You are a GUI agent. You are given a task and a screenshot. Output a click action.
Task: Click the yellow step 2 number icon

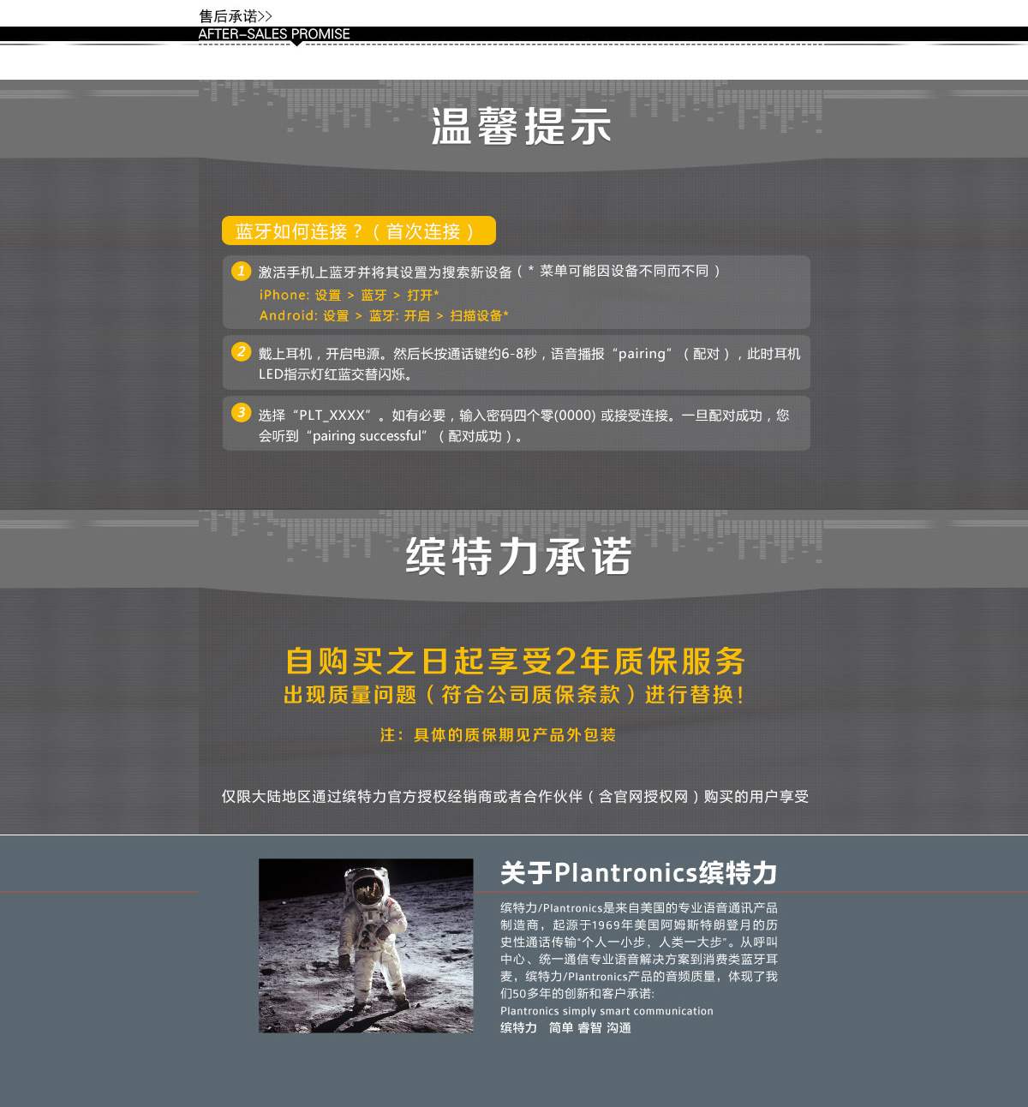pyautogui.click(x=242, y=351)
